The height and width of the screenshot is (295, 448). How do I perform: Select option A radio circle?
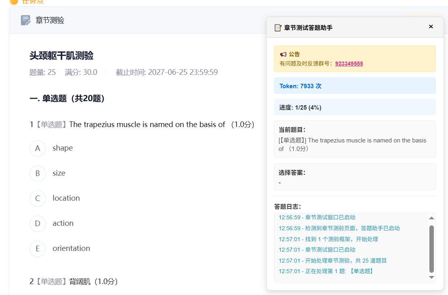pyautogui.click(x=38, y=148)
